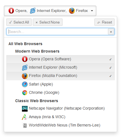Collapse the browser dropdown via caret arrow
This screenshot has height=137, width=122.
coord(92,11)
